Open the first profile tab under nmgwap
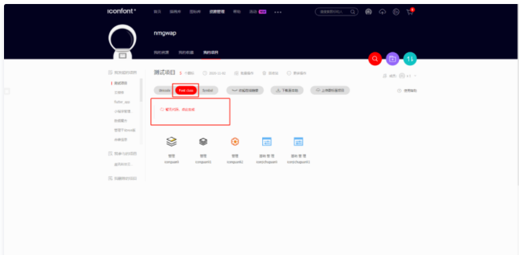The width and height of the screenshot is (519, 255). click(162, 52)
